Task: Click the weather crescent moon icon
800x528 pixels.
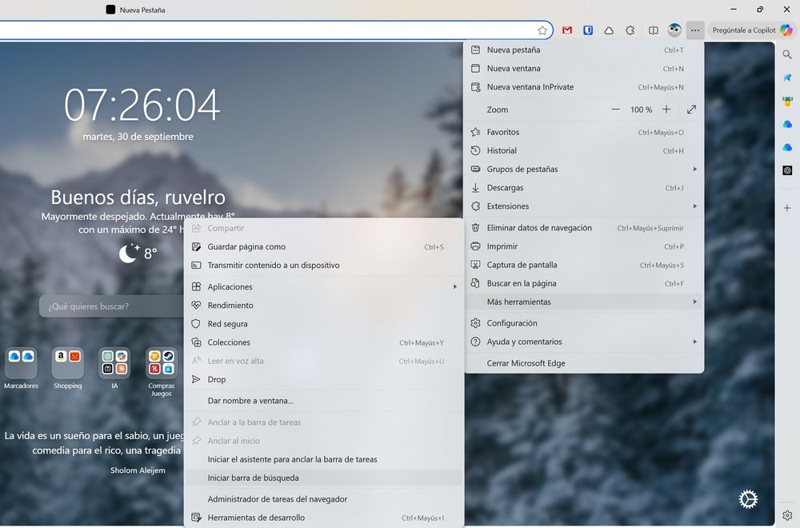Action: click(x=129, y=254)
